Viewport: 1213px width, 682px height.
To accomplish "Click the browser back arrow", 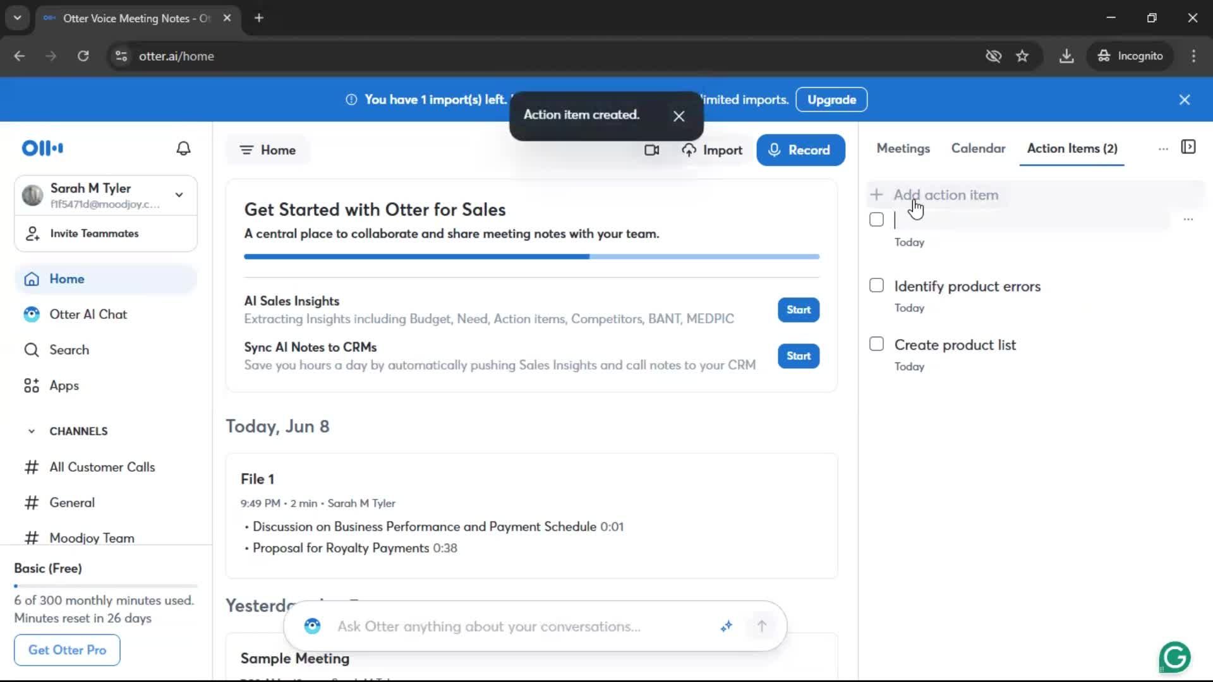I will click(19, 56).
